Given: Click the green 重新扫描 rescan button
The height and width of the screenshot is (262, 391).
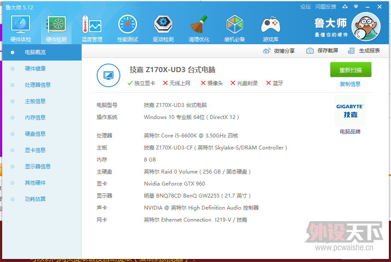Looking at the screenshot, I should pyautogui.click(x=351, y=70).
